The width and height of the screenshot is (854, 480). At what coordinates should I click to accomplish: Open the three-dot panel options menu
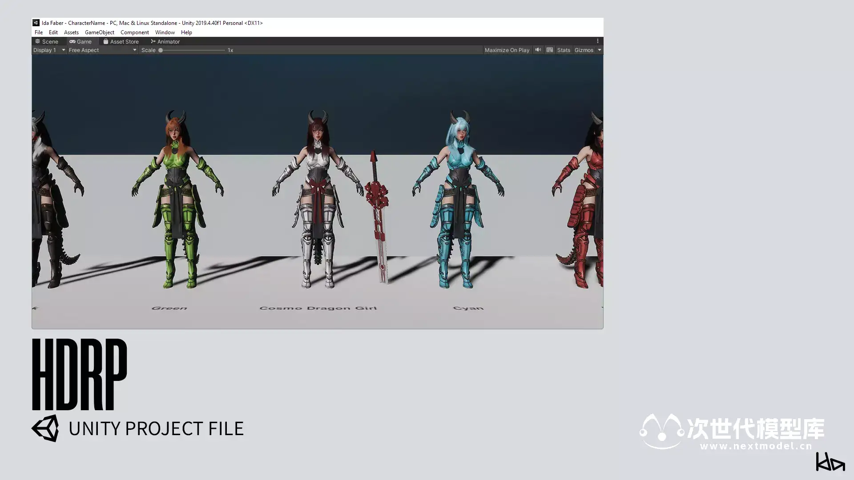click(598, 41)
